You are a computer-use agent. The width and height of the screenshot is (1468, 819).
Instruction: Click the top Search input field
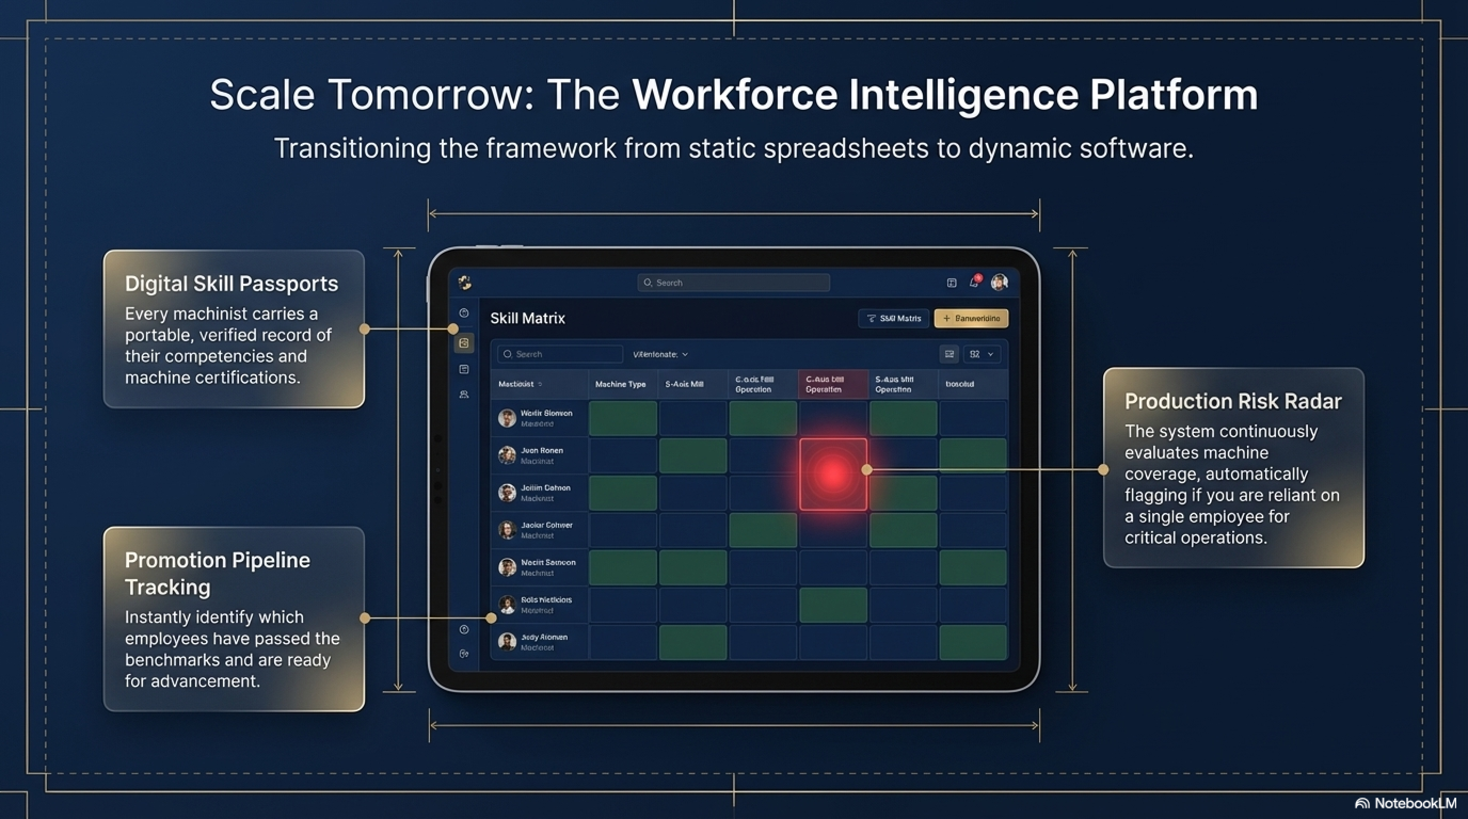click(x=733, y=283)
